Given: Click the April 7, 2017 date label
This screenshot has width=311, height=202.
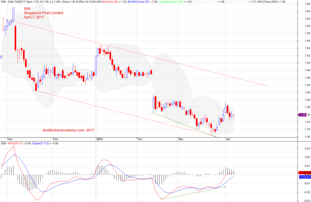Looking at the screenshot, I should [34, 17].
